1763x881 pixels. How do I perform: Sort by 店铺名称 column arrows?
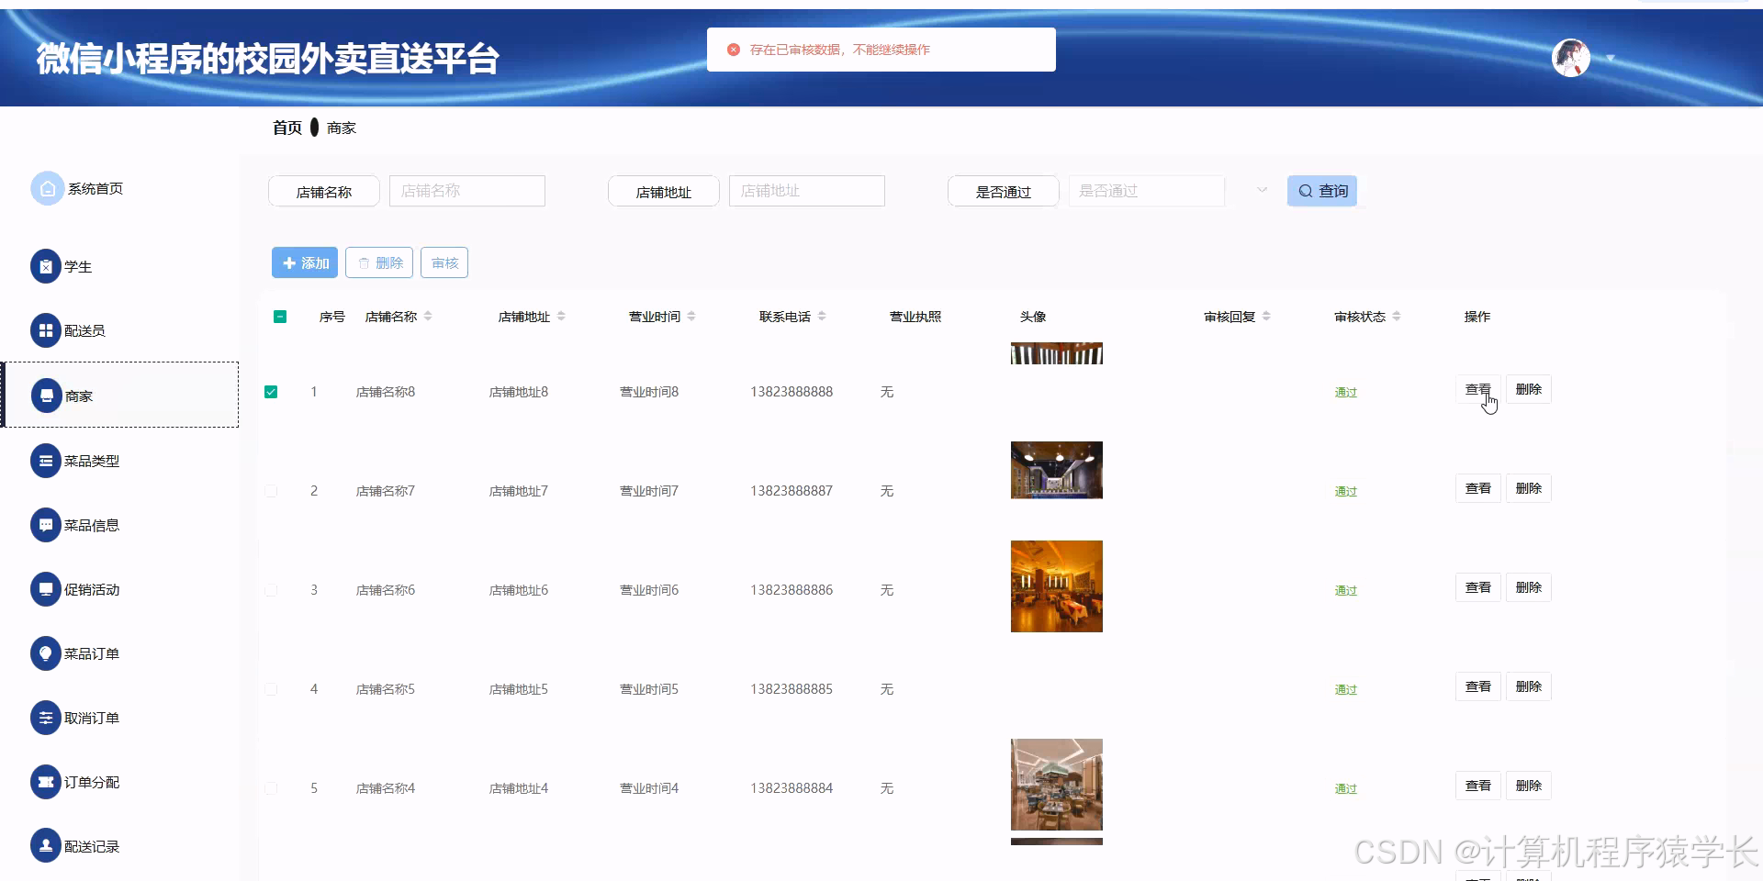[x=428, y=317]
